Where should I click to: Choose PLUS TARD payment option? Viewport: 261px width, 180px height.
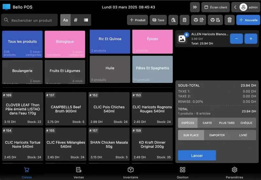pyautogui.click(x=227, y=123)
